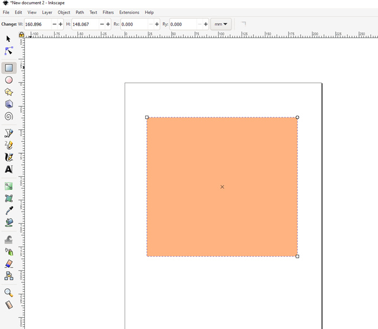Click the rectangle's bottom-right square resize handle

tap(297, 256)
